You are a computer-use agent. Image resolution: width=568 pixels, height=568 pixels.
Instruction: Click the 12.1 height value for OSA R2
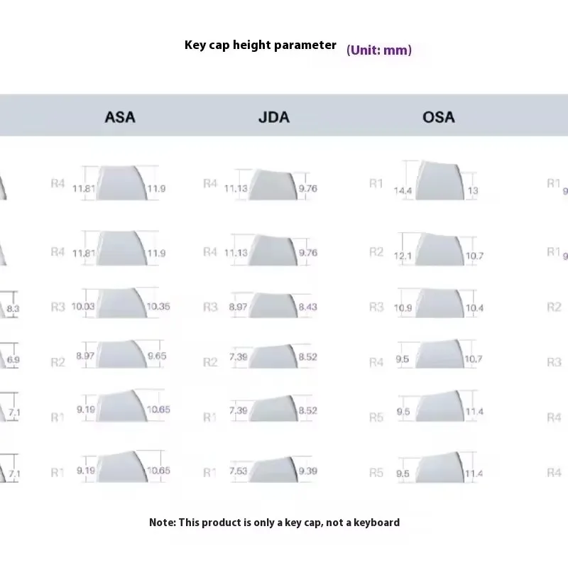[403, 255]
